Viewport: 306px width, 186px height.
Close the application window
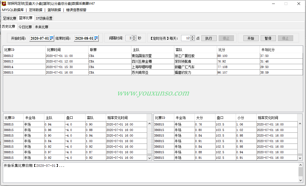[298, 4]
